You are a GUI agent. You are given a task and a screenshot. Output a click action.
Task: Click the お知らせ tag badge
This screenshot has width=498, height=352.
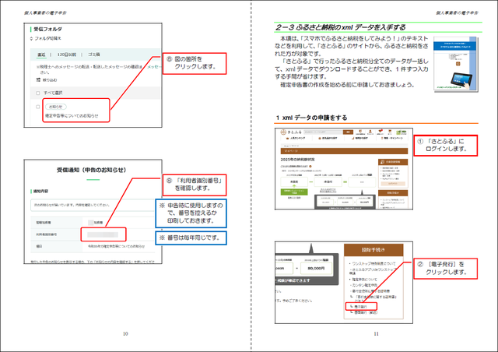click(56, 107)
